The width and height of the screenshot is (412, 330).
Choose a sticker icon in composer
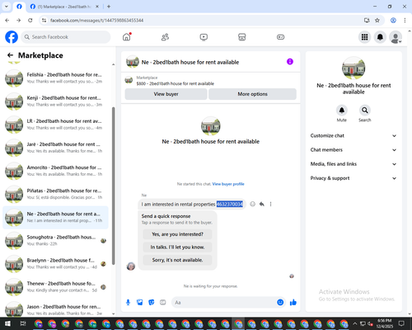(x=152, y=303)
